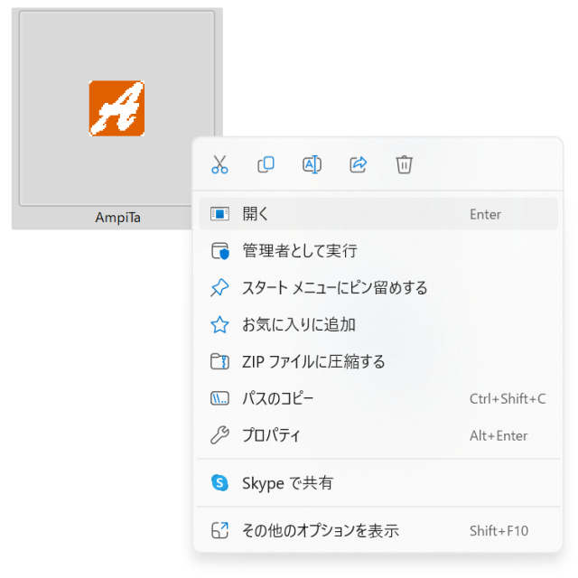Choose パスのコピー menu item
The image size is (578, 578).
[378, 398]
